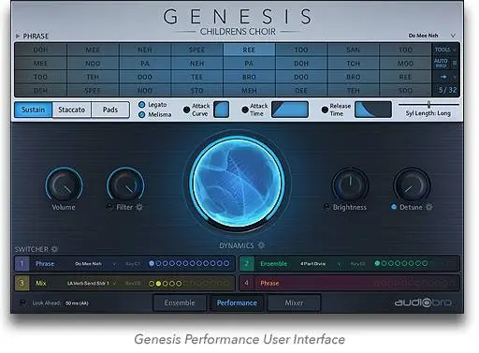Select the DEE syllable cell
Screen dimensions: 479x353
pos(301,91)
